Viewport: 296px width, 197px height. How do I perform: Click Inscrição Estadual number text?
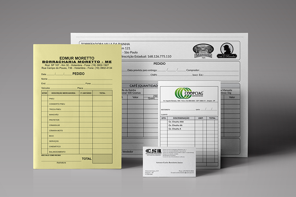146,56
